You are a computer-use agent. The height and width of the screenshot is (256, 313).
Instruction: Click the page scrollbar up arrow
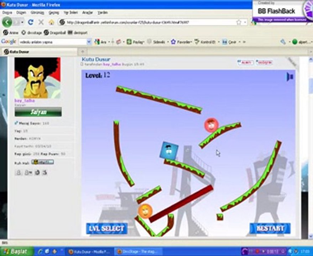(x=311, y=59)
